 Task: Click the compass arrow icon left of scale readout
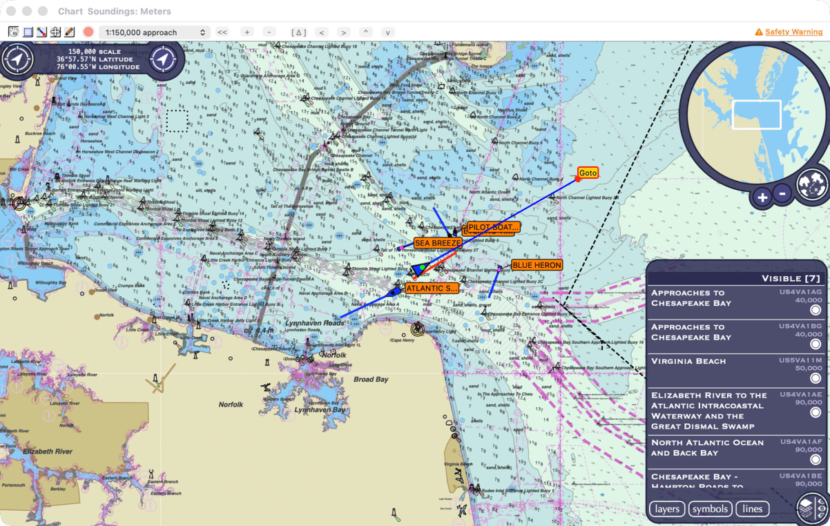18,59
